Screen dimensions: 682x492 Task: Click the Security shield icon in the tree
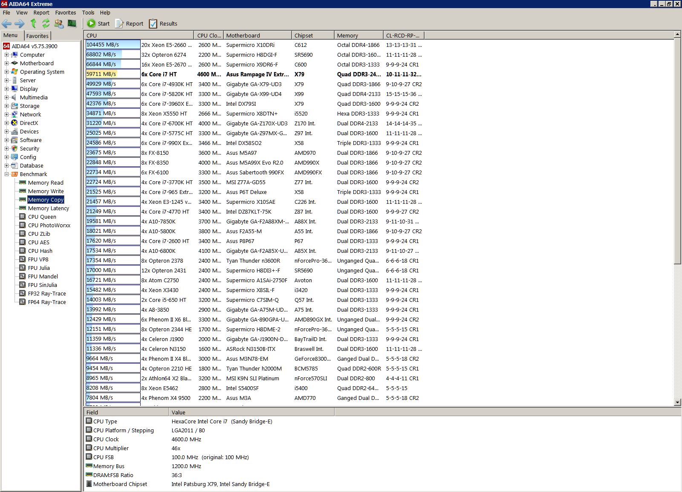pos(14,148)
